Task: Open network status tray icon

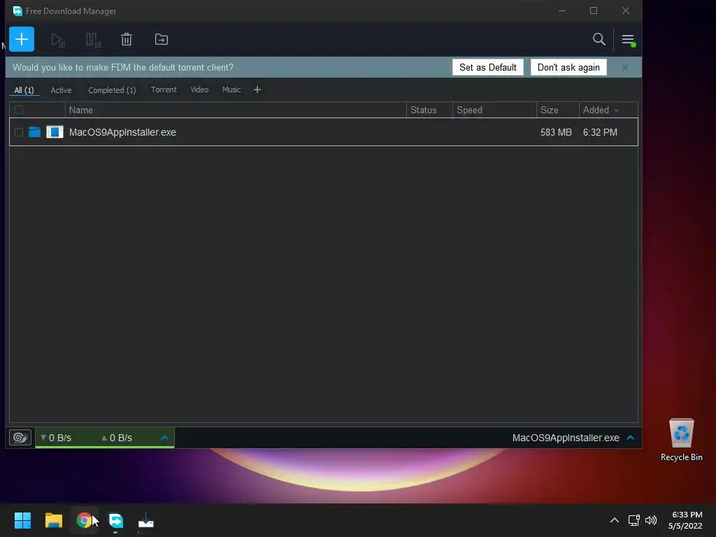Action: point(633,520)
